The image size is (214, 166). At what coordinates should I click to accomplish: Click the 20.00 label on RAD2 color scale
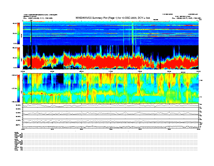coord(15,33)
